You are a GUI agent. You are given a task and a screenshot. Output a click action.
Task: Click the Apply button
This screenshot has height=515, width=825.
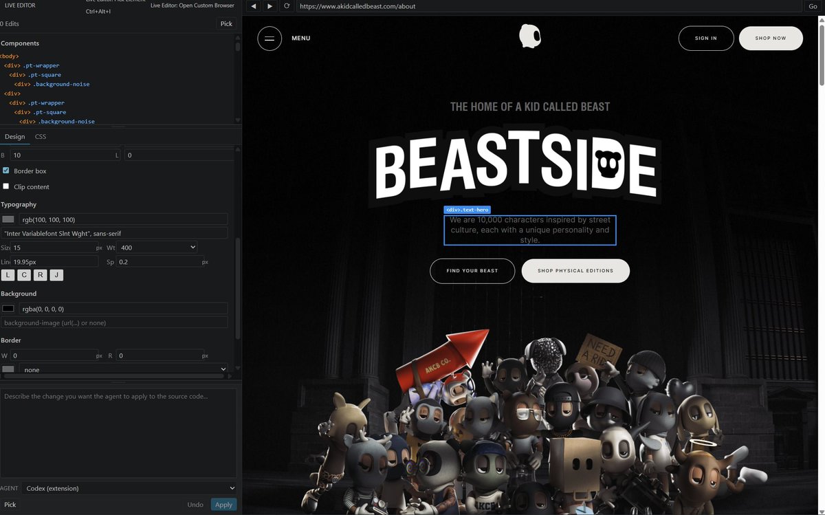[224, 505]
